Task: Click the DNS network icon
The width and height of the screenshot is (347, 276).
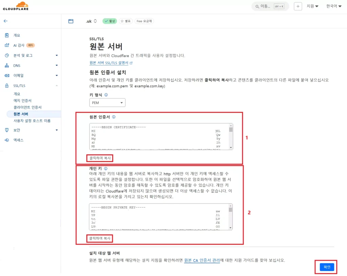Action: (7, 65)
